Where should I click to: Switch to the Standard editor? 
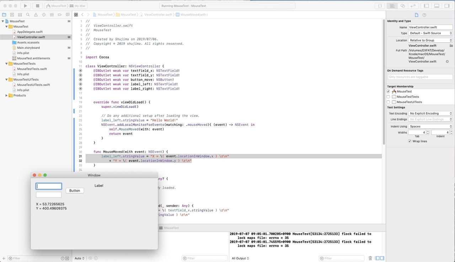pos(392,6)
